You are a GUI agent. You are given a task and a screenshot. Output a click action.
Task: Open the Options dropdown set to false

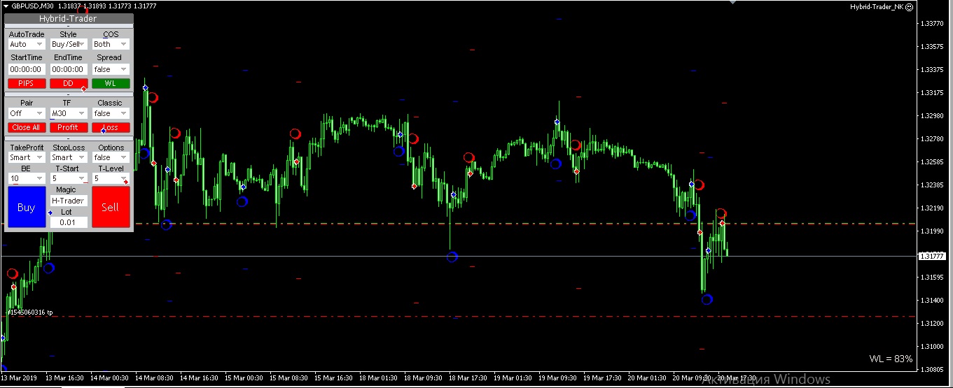point(111,157)
